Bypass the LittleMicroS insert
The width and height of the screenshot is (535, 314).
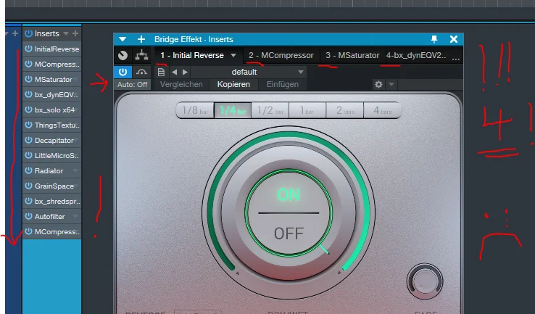pyautogui.click(x=28, y=155)
